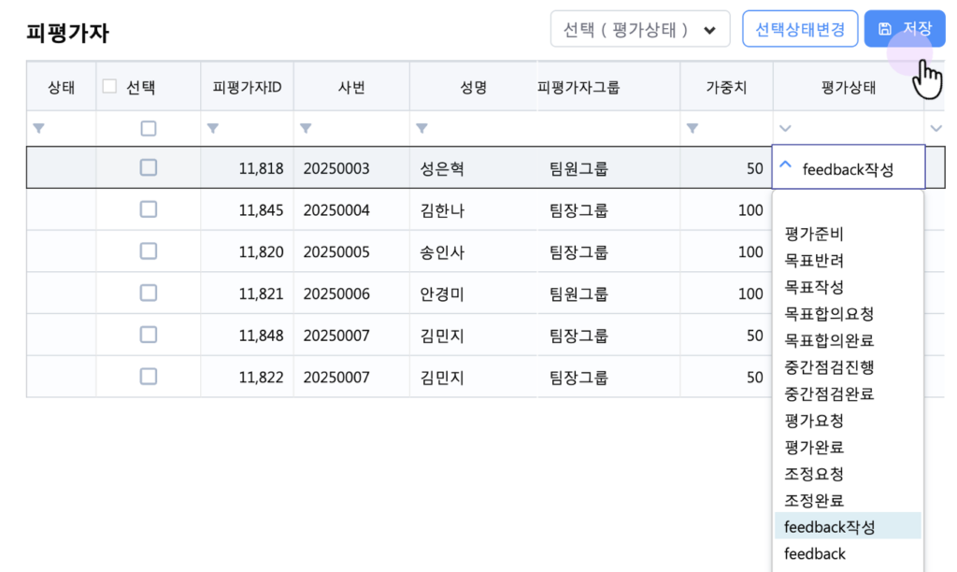Click filter icon under 피평가자ID column
The image size is (957, 572).
click(212, 128)
